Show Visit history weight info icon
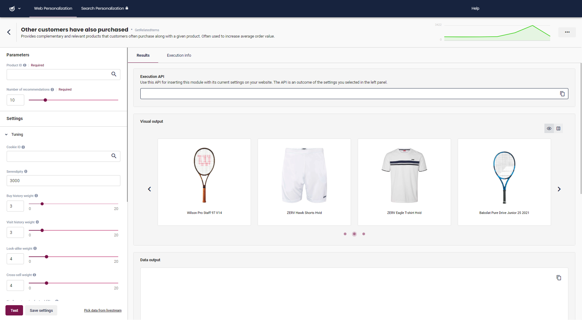This screenshot has height=320, width=582. pos(37,222)
